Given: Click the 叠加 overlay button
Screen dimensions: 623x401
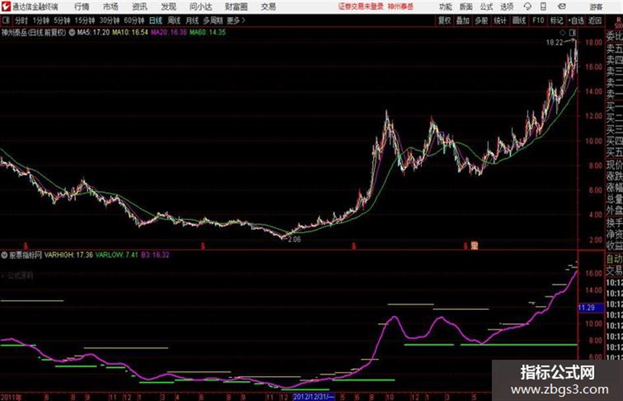Looking at the screenshot, I should coord(463,20).
